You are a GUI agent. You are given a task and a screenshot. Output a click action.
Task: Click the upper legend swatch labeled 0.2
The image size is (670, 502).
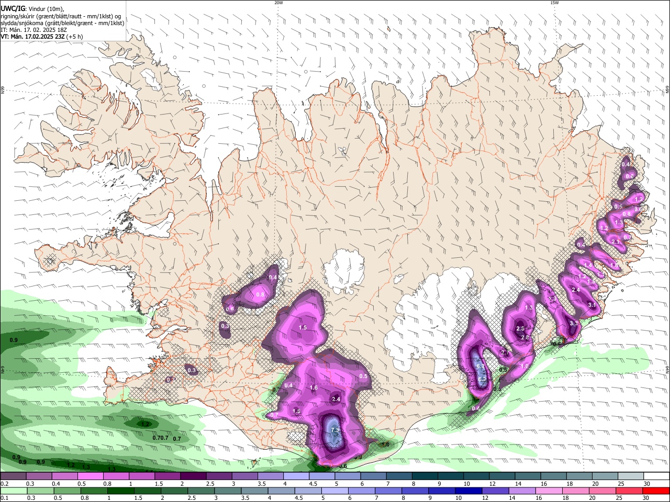13,477
